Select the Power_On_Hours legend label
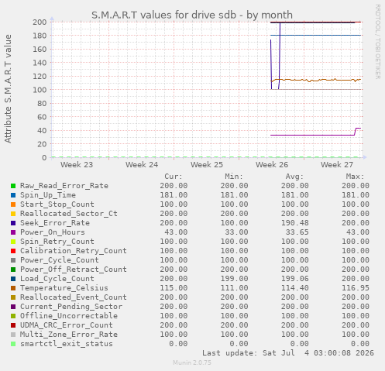 pyautogui.click(x=53, y=232)
